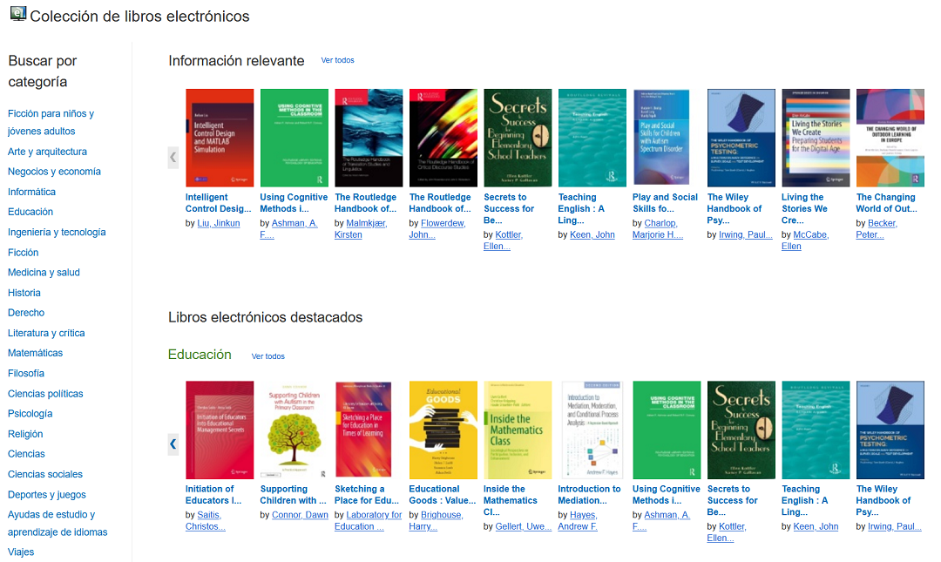Image resolution: width=941 pixels, height=562 pixels.
Task: Click title The Changing World of Out...
Action: point(886,203)
